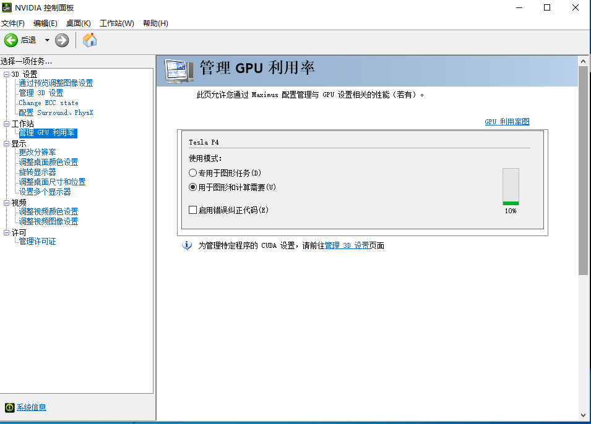Open 调整桌面颜色设置 task
The width and height of the screenshot is (591, 424).
[x=49, y=162]
